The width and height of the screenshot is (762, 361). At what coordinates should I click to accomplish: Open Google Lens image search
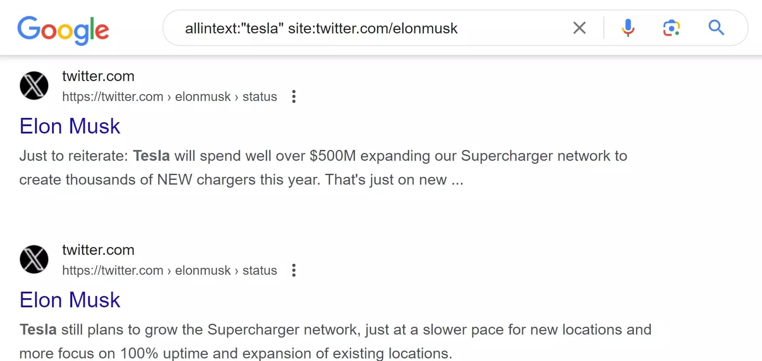[x=671, y=28]
